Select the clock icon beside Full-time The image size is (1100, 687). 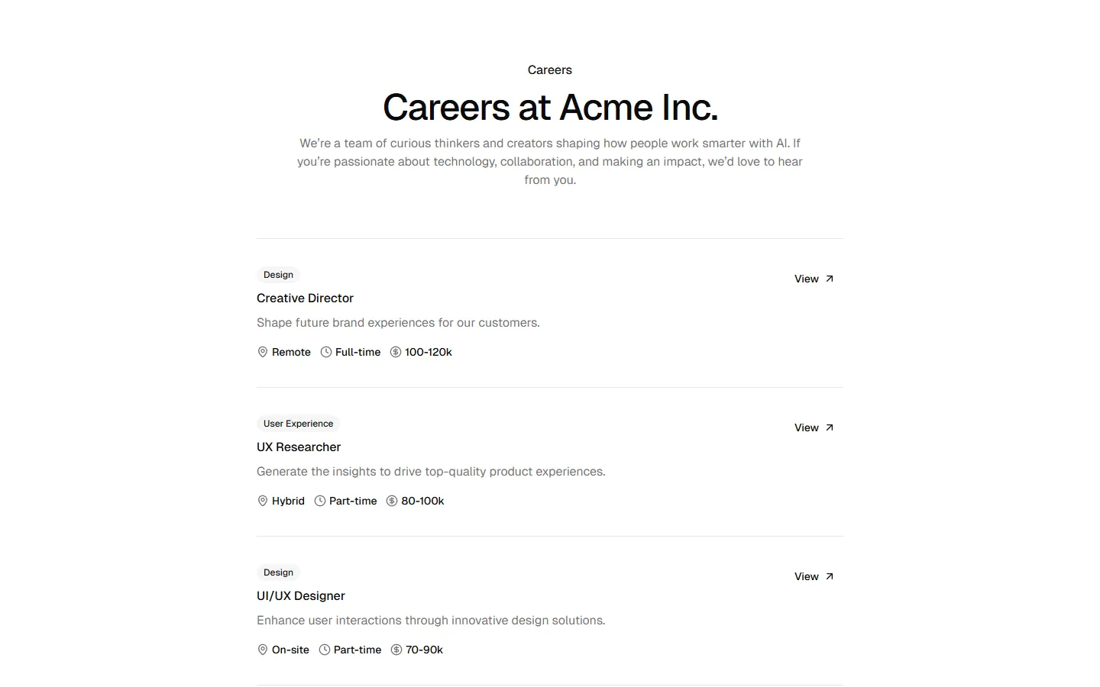tap(325, 352)
